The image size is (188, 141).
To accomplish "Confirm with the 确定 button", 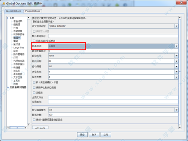I will pos(82,135).
